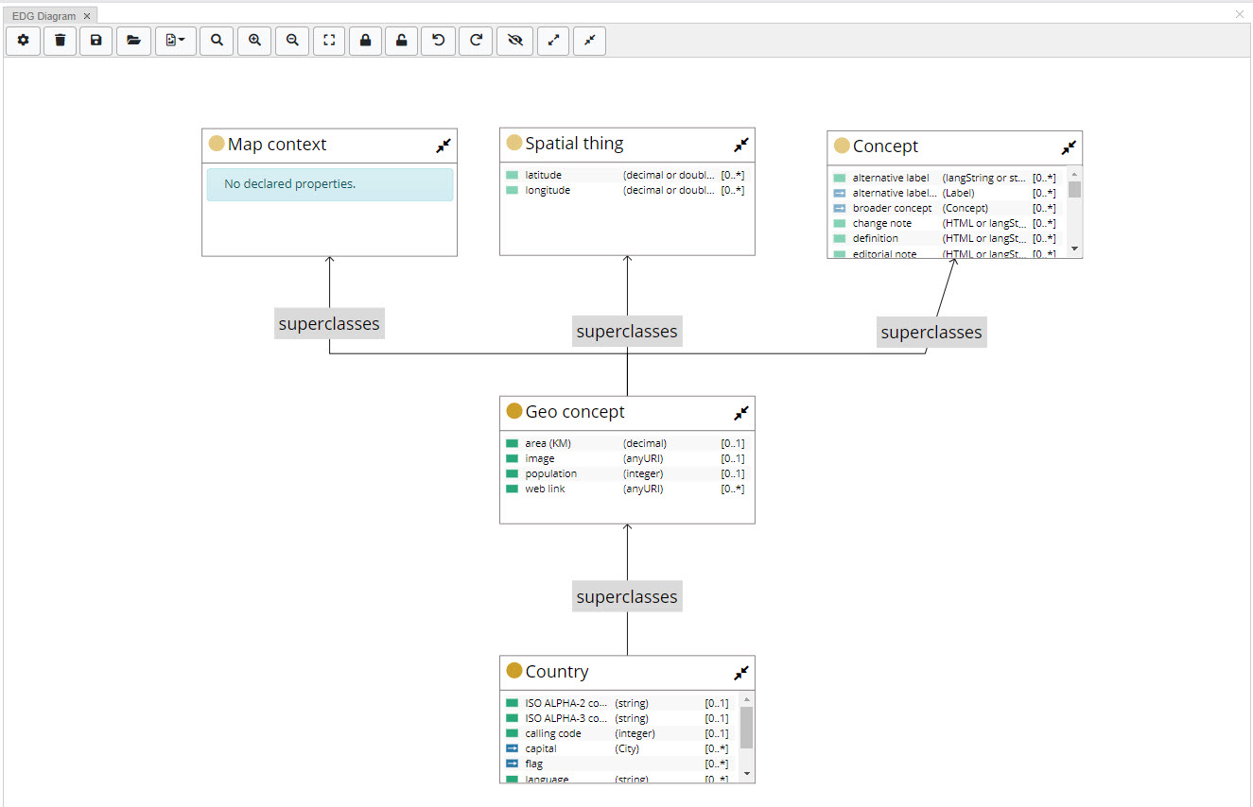
Task: Redo the last undone change
Action: (475, 41)
